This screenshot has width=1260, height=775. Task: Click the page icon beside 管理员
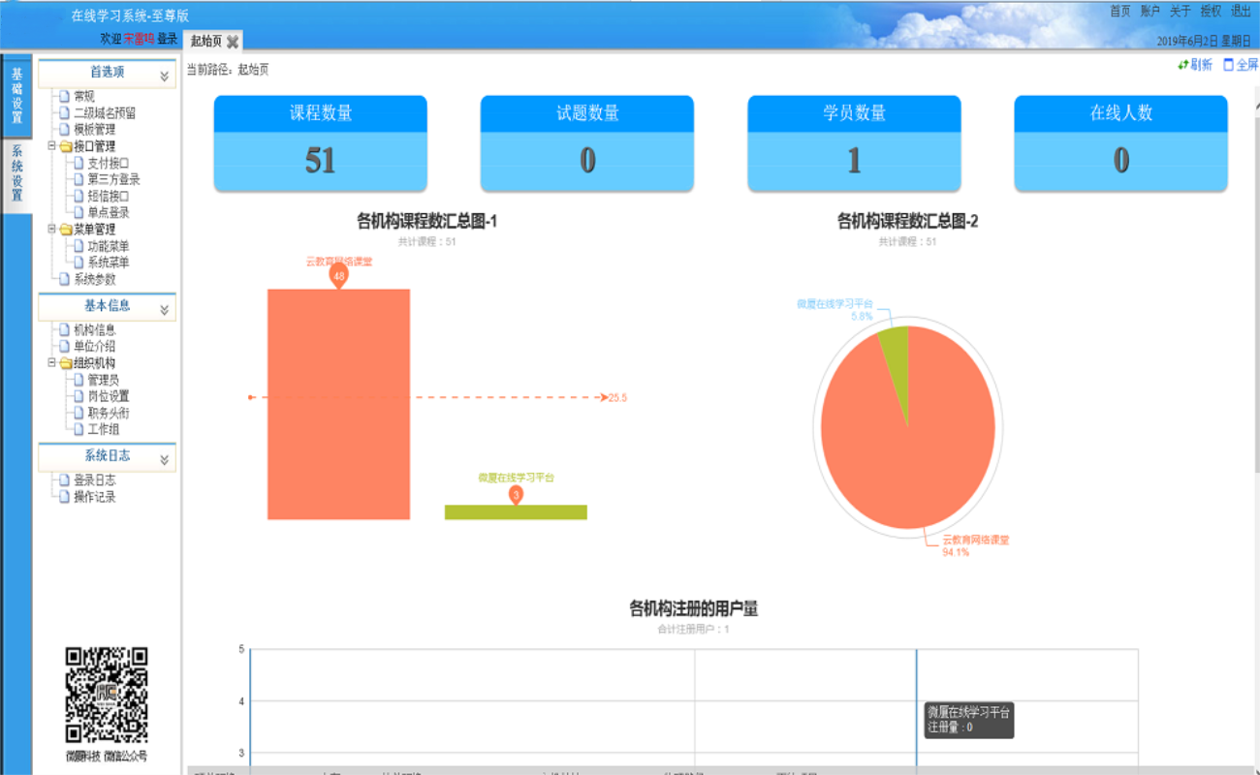point(79,380)
